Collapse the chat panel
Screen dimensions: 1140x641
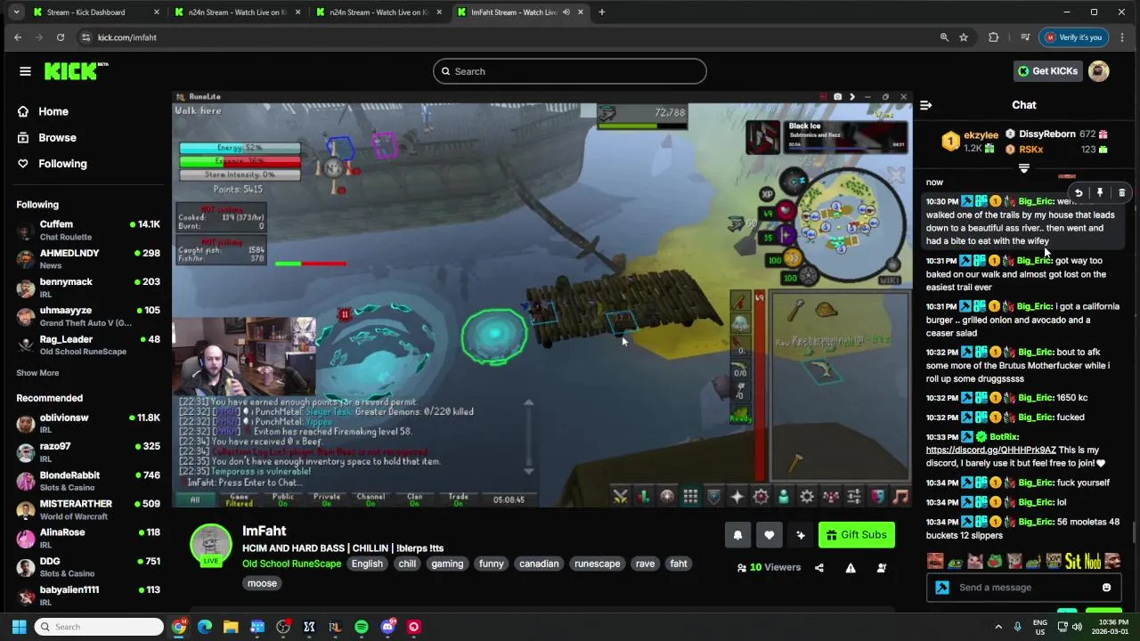click(x=925, y=105)
